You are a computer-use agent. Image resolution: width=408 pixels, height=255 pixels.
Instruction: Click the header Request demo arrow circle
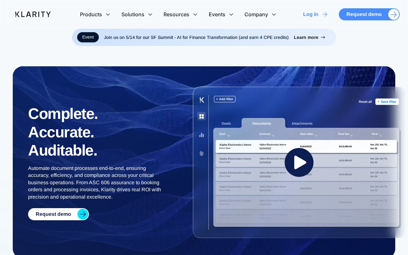point(394,14)
